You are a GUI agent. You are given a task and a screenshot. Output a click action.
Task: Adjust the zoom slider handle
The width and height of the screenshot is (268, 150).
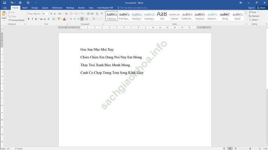[250, 149]
